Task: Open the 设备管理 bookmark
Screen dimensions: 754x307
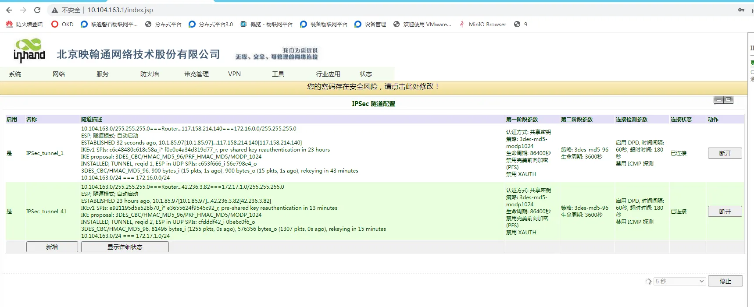Action: tap(370, 25)
